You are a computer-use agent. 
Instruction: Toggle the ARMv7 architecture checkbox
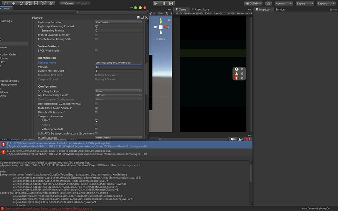tap(97, 120)
